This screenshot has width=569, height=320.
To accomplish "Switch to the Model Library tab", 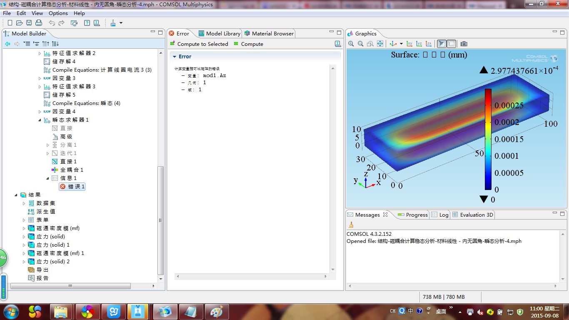I will (219, 33).
